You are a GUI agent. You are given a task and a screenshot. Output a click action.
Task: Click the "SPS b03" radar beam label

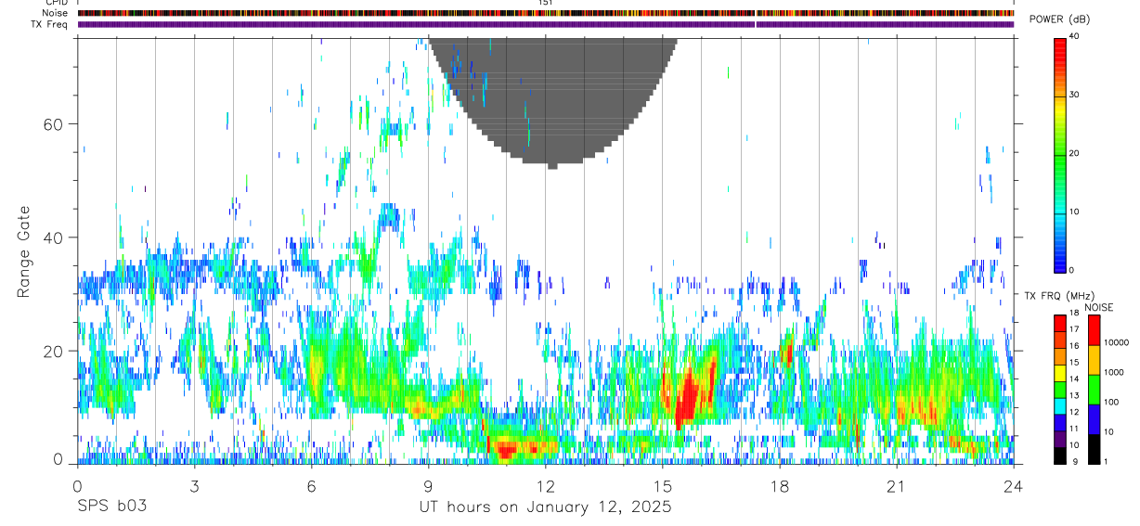point(111,507)
